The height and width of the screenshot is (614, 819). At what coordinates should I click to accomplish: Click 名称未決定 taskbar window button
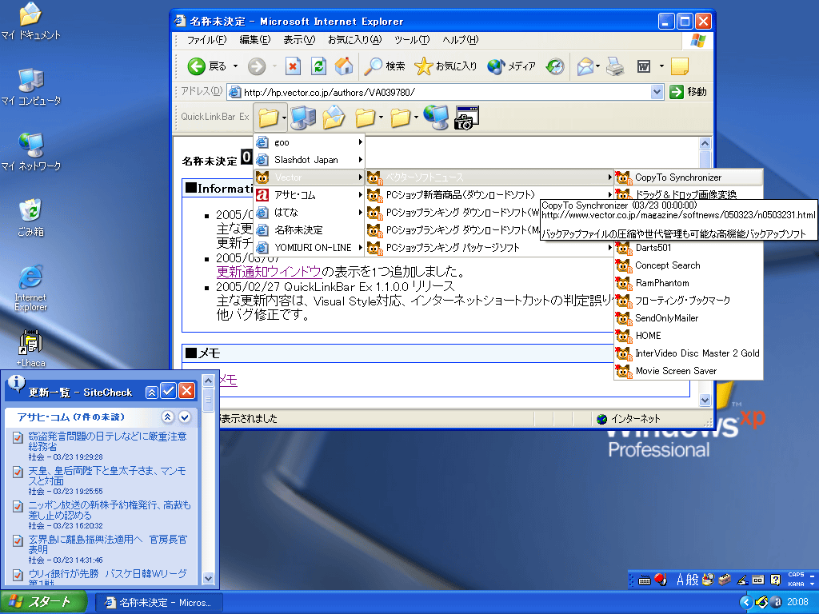(159, 603)
